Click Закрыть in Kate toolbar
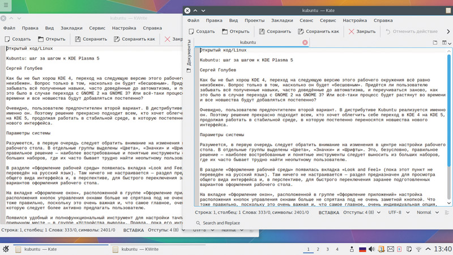This screenshot has width=453, height=255. point(362,31)
